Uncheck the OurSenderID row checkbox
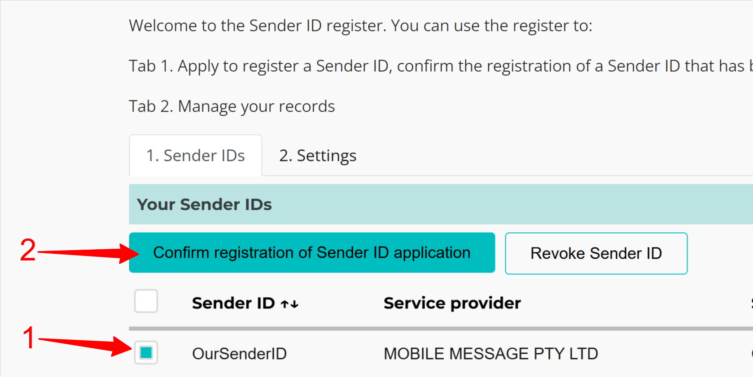 point(146,353)
